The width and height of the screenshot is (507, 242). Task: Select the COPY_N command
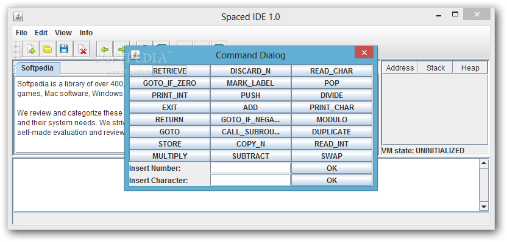coord(250,143)
